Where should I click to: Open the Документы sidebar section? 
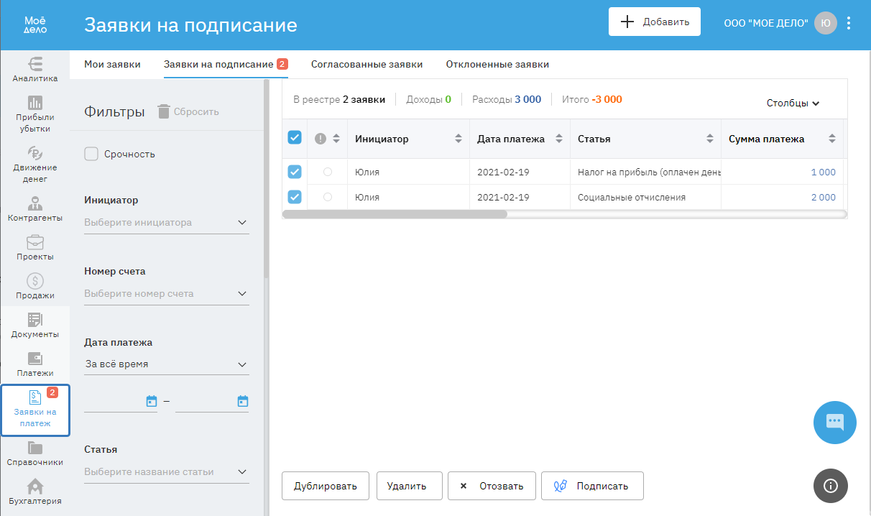(x=34, y=325)
